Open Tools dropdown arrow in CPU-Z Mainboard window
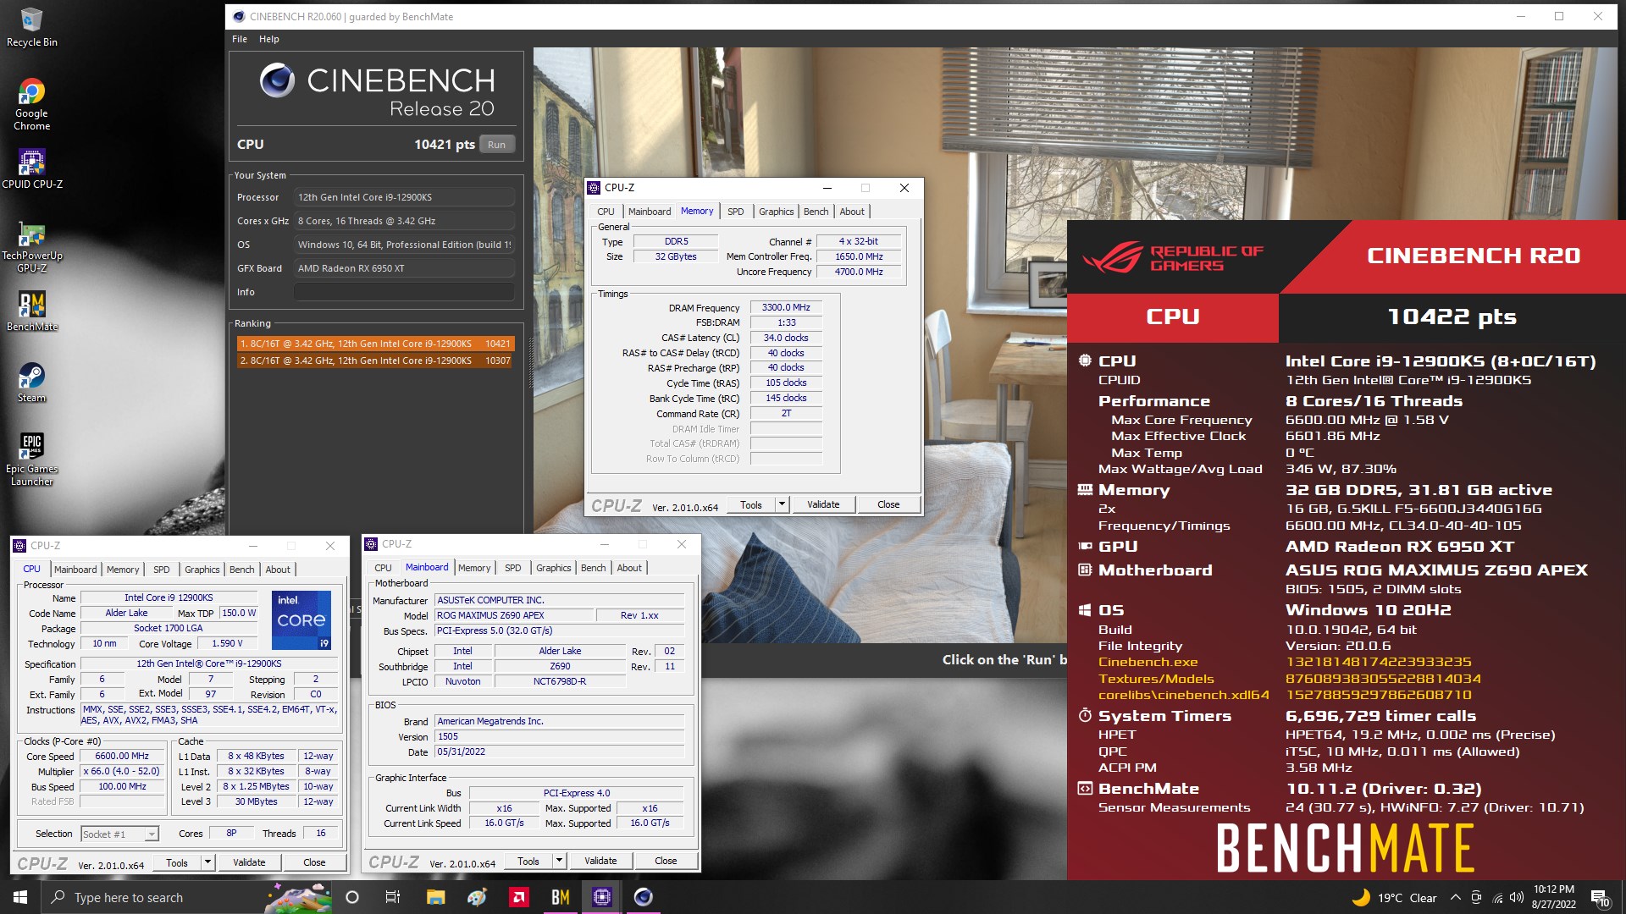Screen dimensions: 1626x914 (559, 861)
